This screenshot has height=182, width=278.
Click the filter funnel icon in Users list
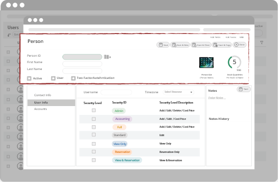[x=262, y=42]
